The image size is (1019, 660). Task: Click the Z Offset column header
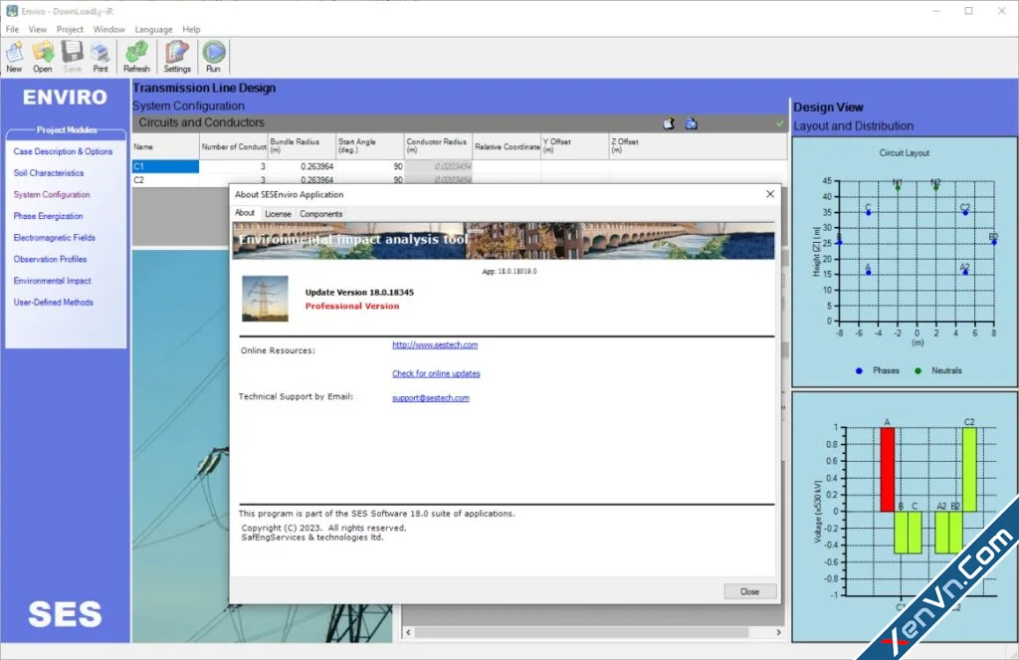[x=698, y=147]
